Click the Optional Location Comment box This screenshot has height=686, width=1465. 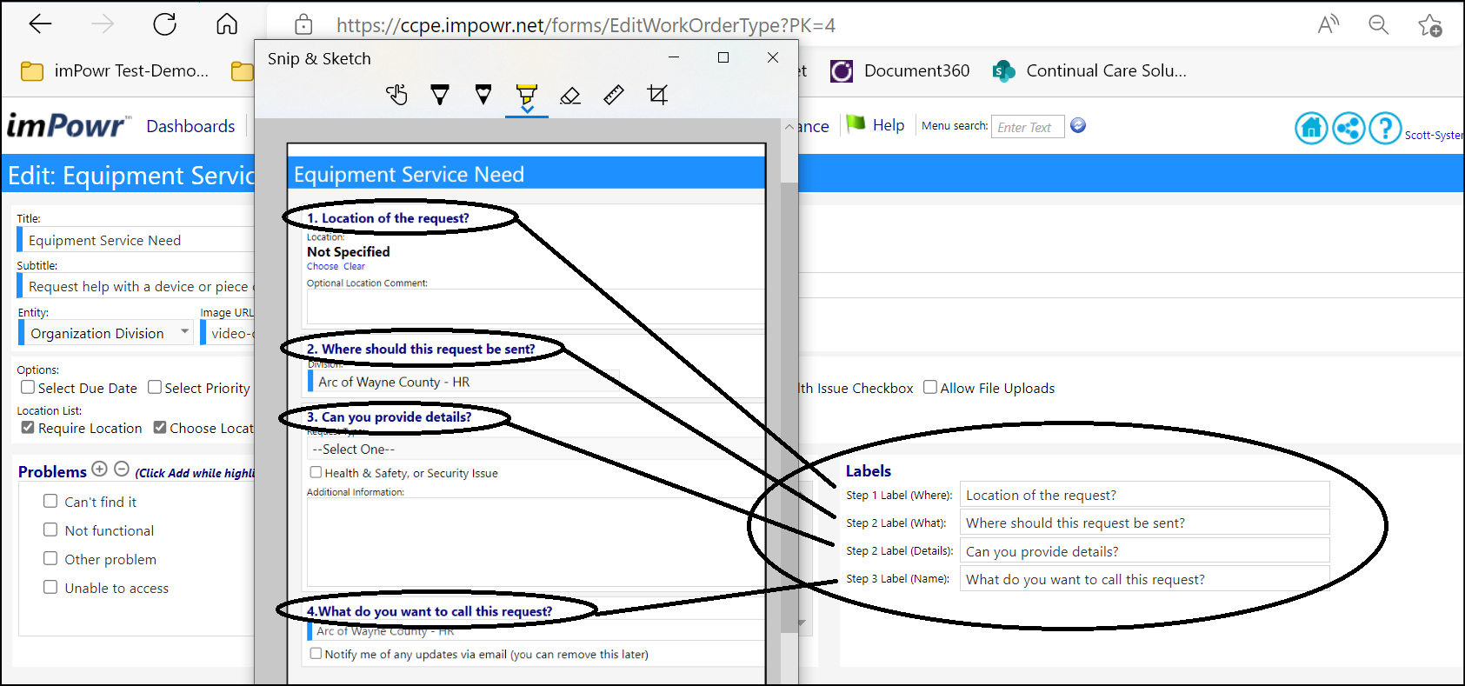[536, 306]
